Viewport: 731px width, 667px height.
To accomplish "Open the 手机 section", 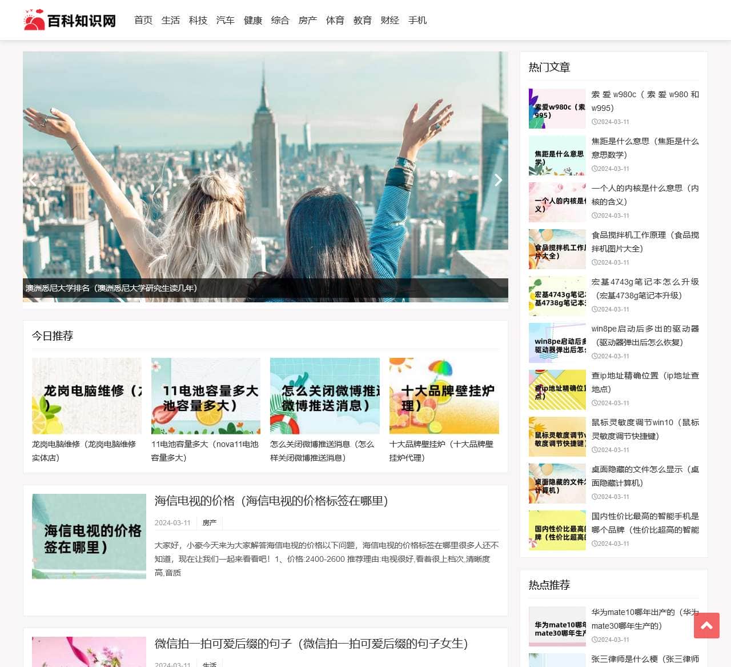I will 417,20.
